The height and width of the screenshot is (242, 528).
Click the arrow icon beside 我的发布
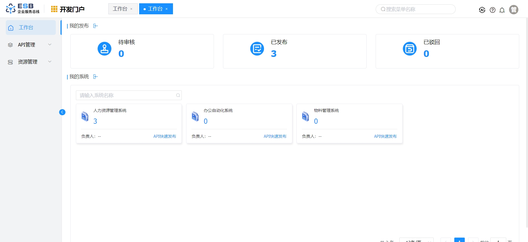(x=95, y=26)
